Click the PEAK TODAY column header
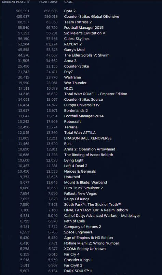 (48, 2)
